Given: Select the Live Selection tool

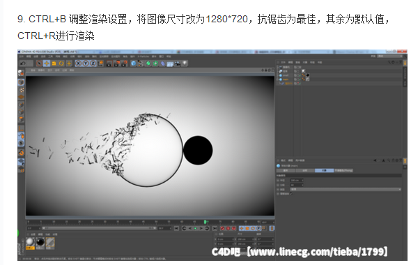Looking at the screenshot, I should [39, 63].
